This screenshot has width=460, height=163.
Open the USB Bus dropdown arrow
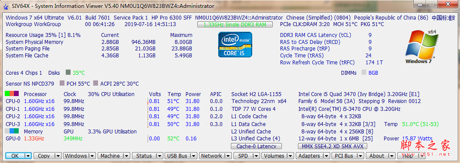(x=193, y=156)
